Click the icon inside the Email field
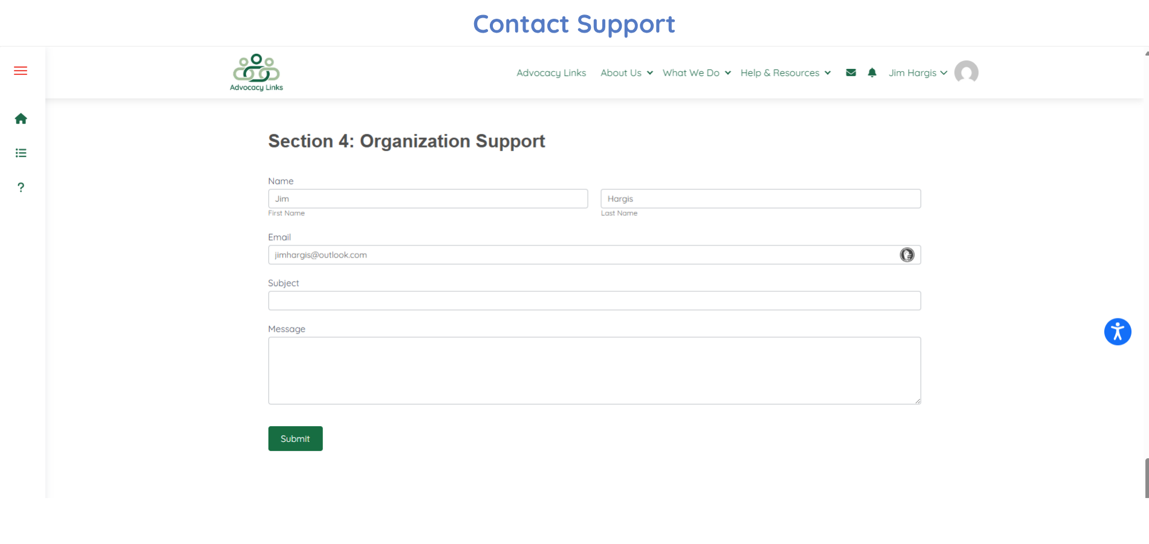 [907, 255]
